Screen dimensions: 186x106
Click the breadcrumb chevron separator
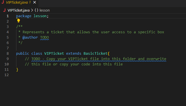[x=32, y=10]
